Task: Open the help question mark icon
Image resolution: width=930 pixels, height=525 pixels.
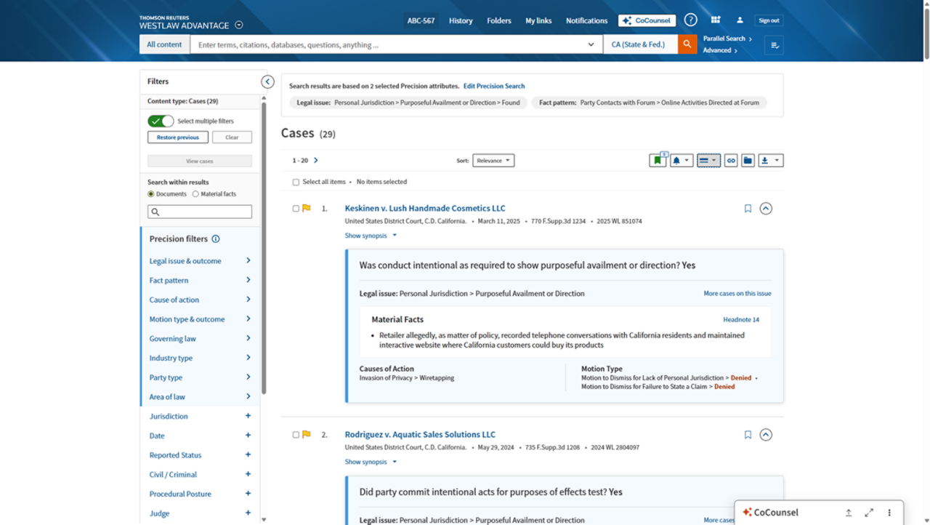Action: click(x=690, y=20)
